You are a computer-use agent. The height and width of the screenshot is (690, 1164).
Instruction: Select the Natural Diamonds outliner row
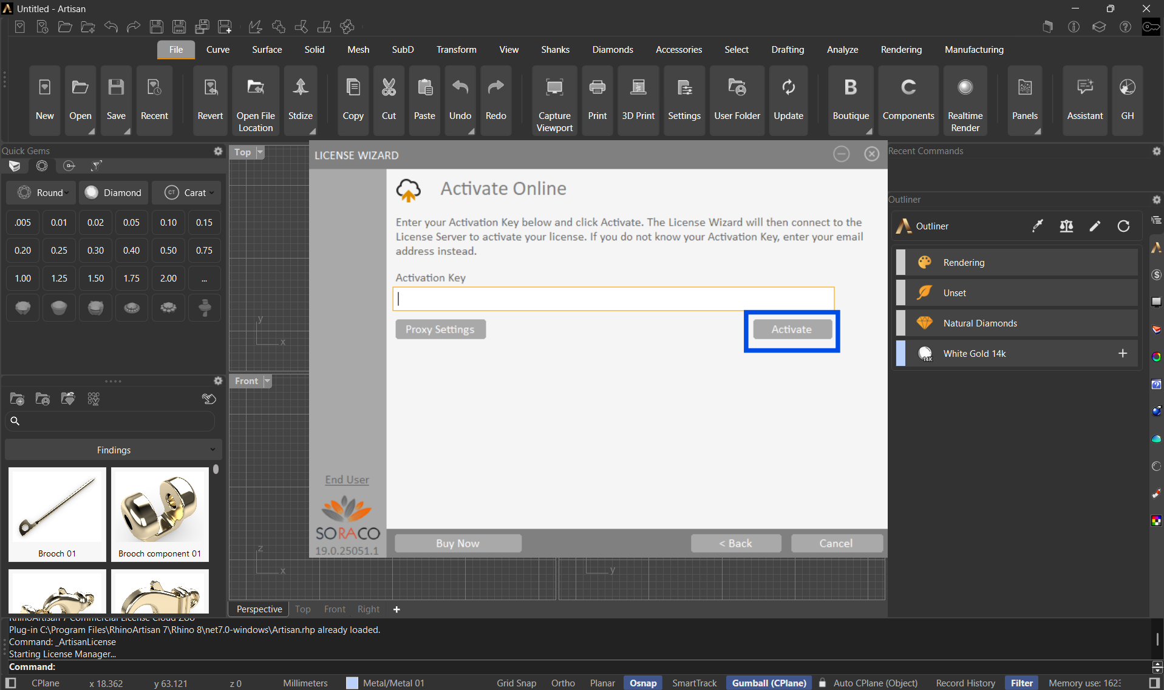(1017, 323)
